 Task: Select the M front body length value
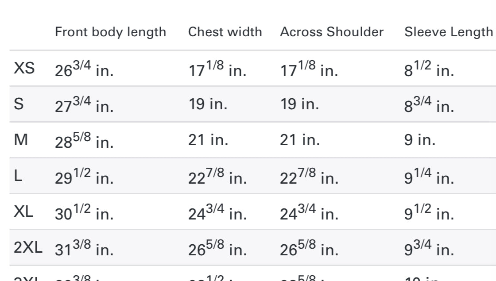(x=84, y=141)
